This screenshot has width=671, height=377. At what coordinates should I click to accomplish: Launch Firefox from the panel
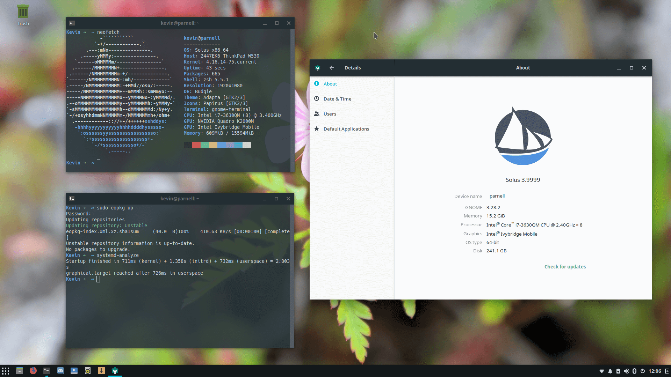(33, 371)
